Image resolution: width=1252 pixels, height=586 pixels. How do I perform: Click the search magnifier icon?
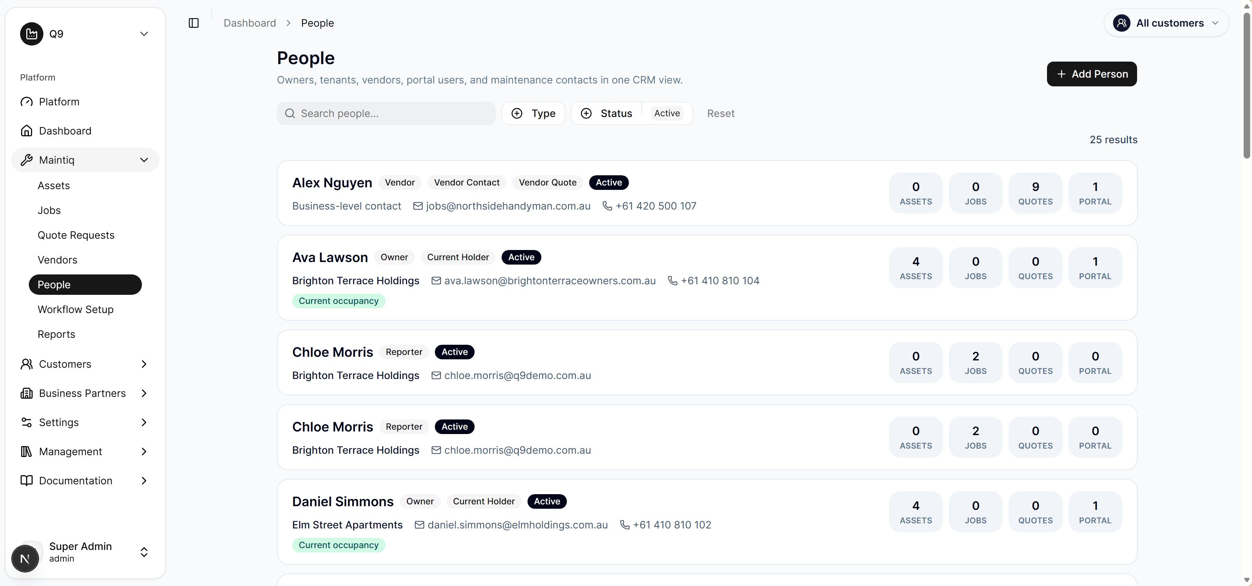(x=290, y=113)
